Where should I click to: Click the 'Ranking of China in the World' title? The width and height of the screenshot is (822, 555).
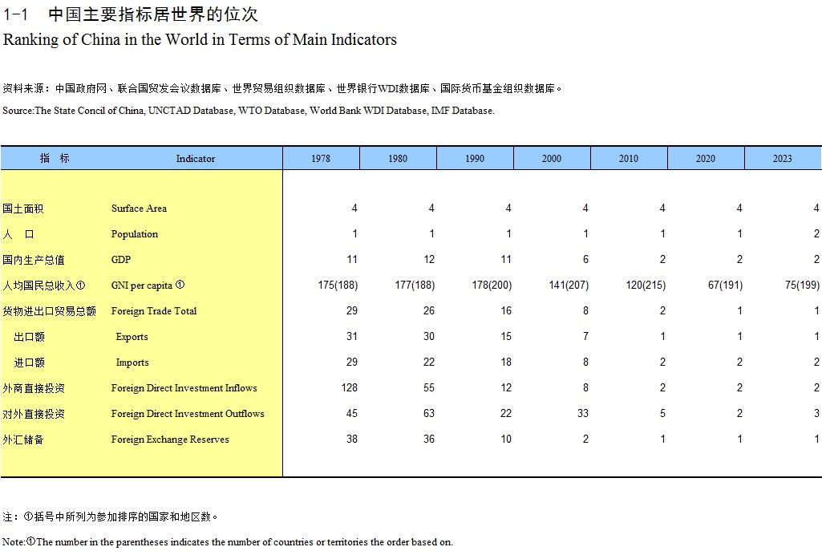pyautogui.click(x=200, y=39)
